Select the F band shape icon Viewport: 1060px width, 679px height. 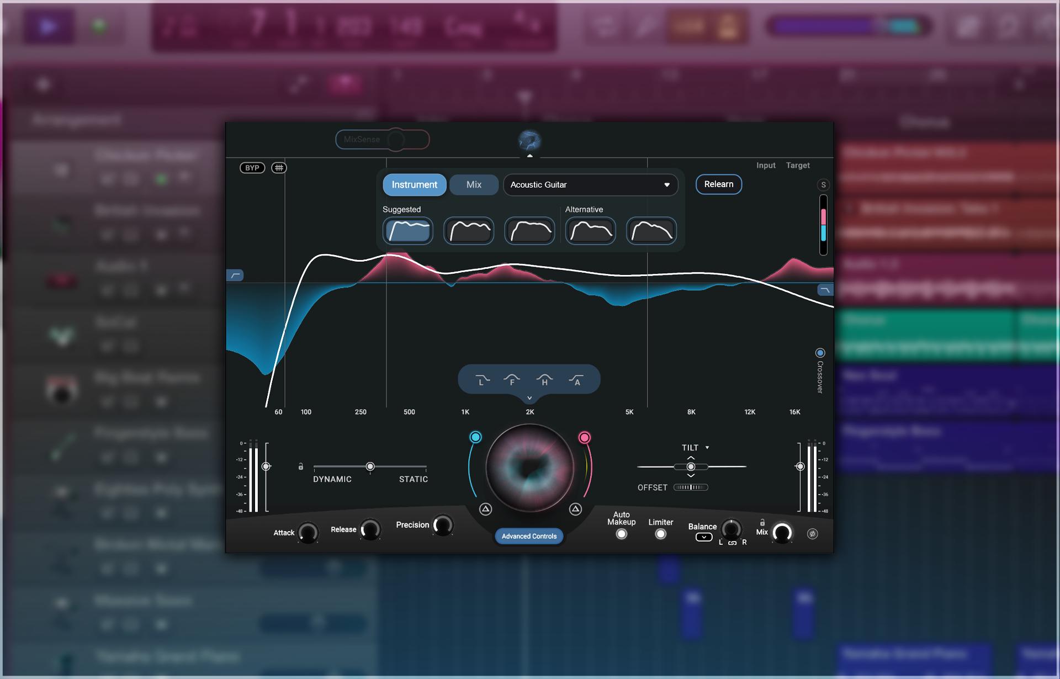(512, 380)
